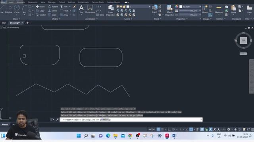The image size is (254, 142).
Task: Open the ByLayer object color dropdown
Action: 190,7
